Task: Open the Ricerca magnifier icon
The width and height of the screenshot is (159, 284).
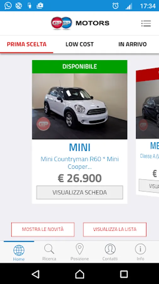Action: point(49,249)
